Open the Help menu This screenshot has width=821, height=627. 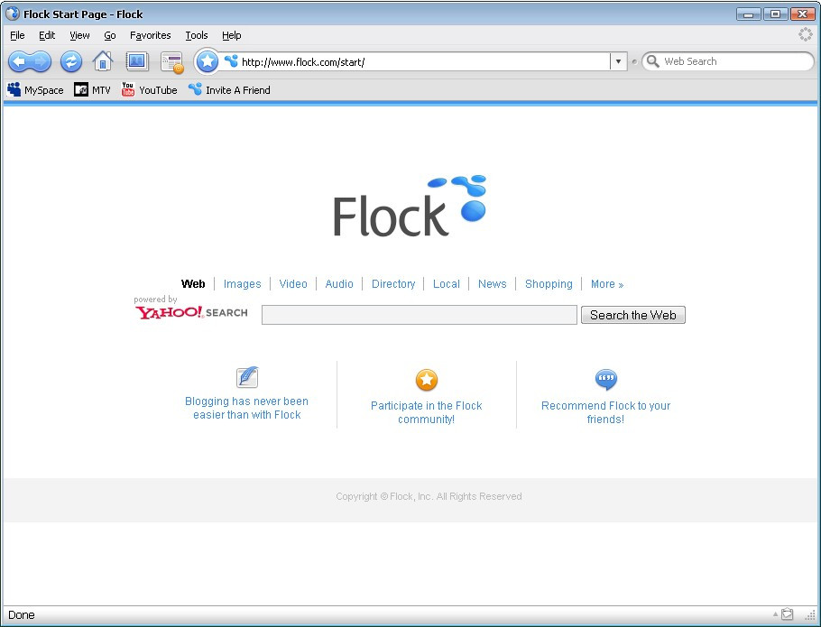pyautogui.click(x=232, y=35)
